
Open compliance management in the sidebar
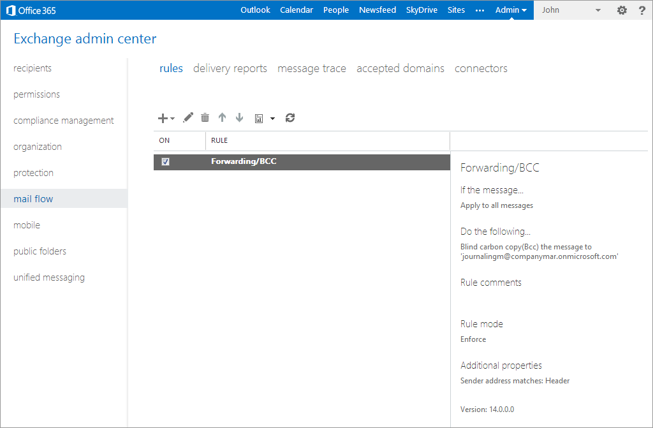(x=64, y=121)
